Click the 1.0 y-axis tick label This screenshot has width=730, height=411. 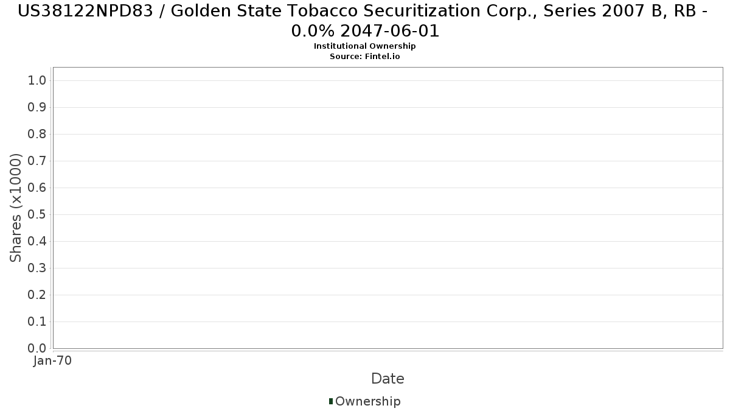pos(38,81)
